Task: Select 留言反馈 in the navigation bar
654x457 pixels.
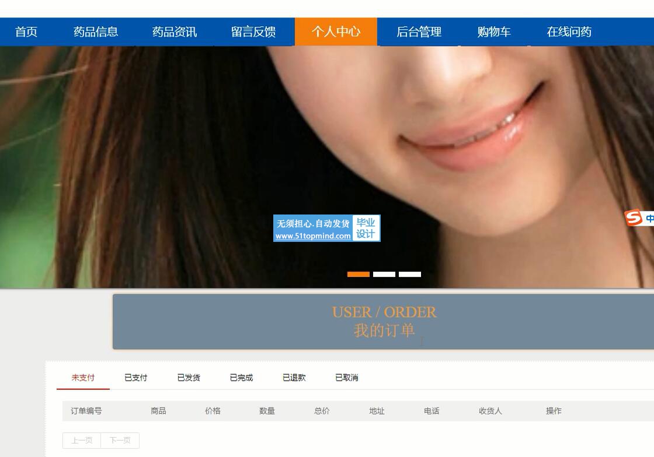Action: [253, 31]
